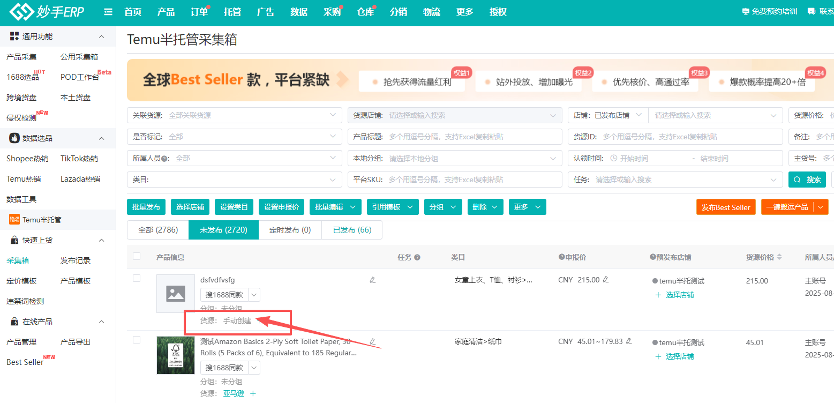This screenshot has width=834, height=403.
Task: Open the 订单 top menu
Action: (x=199, y=12)
